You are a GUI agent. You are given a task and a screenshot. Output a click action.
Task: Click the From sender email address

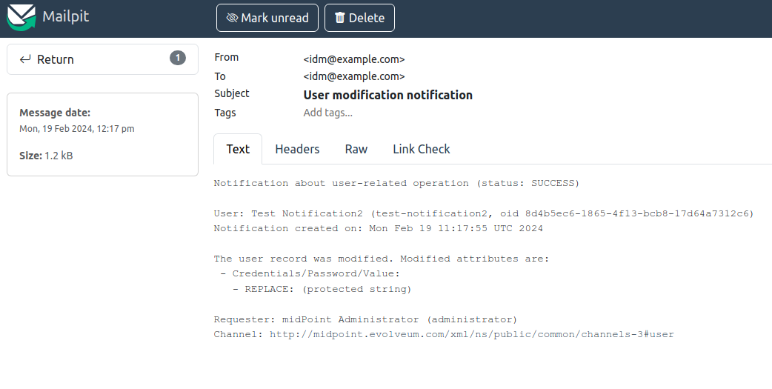coord(354,59)
